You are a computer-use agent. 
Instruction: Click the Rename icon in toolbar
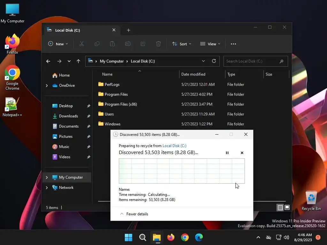[x=128, y=44]
